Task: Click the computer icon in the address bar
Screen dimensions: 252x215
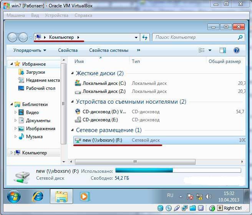Action: pyautogui.click(x=38, y=37)
